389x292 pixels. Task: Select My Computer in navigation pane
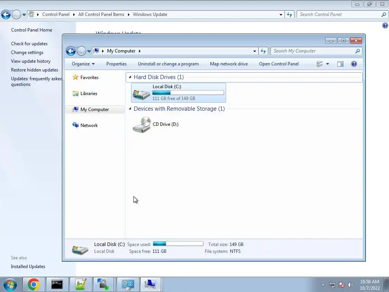(x=95, y=109)
